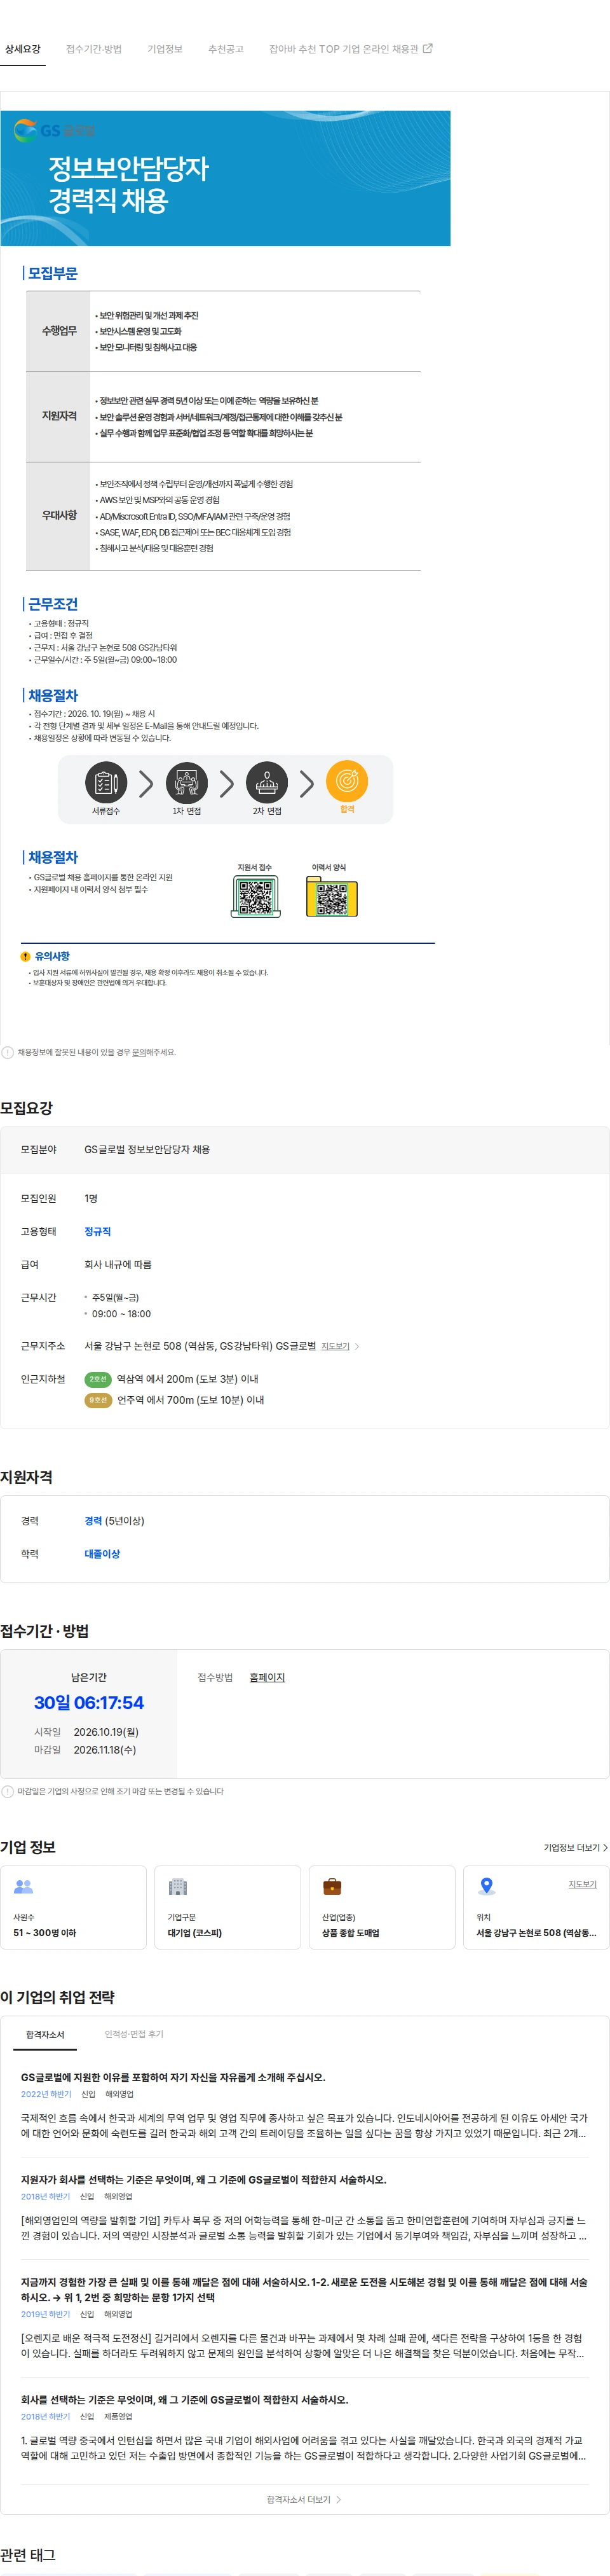Open essay '지원자가 회사를 선택하는 기준은 무엇이며'
This screenshot has width=610, height=2576.
pos(204,2179)
